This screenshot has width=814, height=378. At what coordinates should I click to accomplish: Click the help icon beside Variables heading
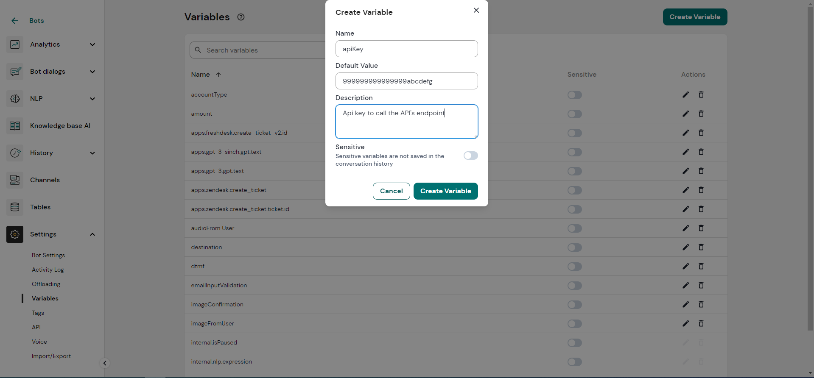point(241,17)
